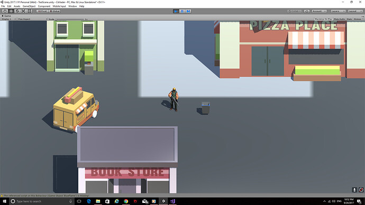Adjust the Game view Scale slider
365x205 pixels.
(70, 19)
